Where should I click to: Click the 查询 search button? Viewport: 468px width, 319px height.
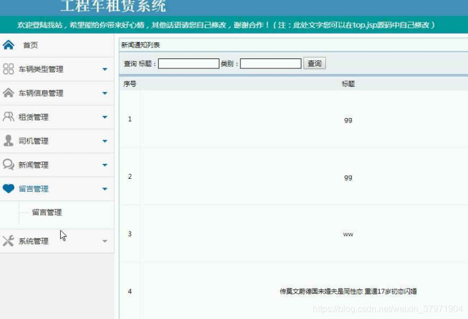tap(314, 63)
